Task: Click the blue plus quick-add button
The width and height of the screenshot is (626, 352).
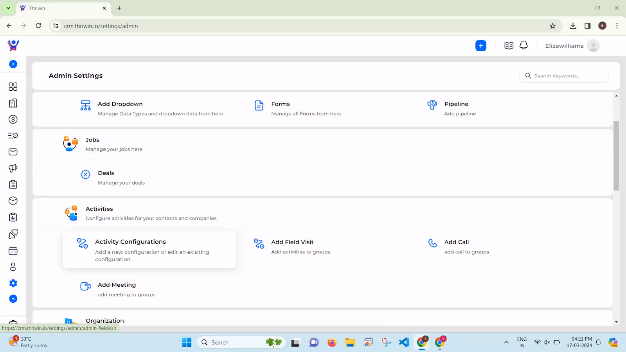Action: tap(481, 46)
